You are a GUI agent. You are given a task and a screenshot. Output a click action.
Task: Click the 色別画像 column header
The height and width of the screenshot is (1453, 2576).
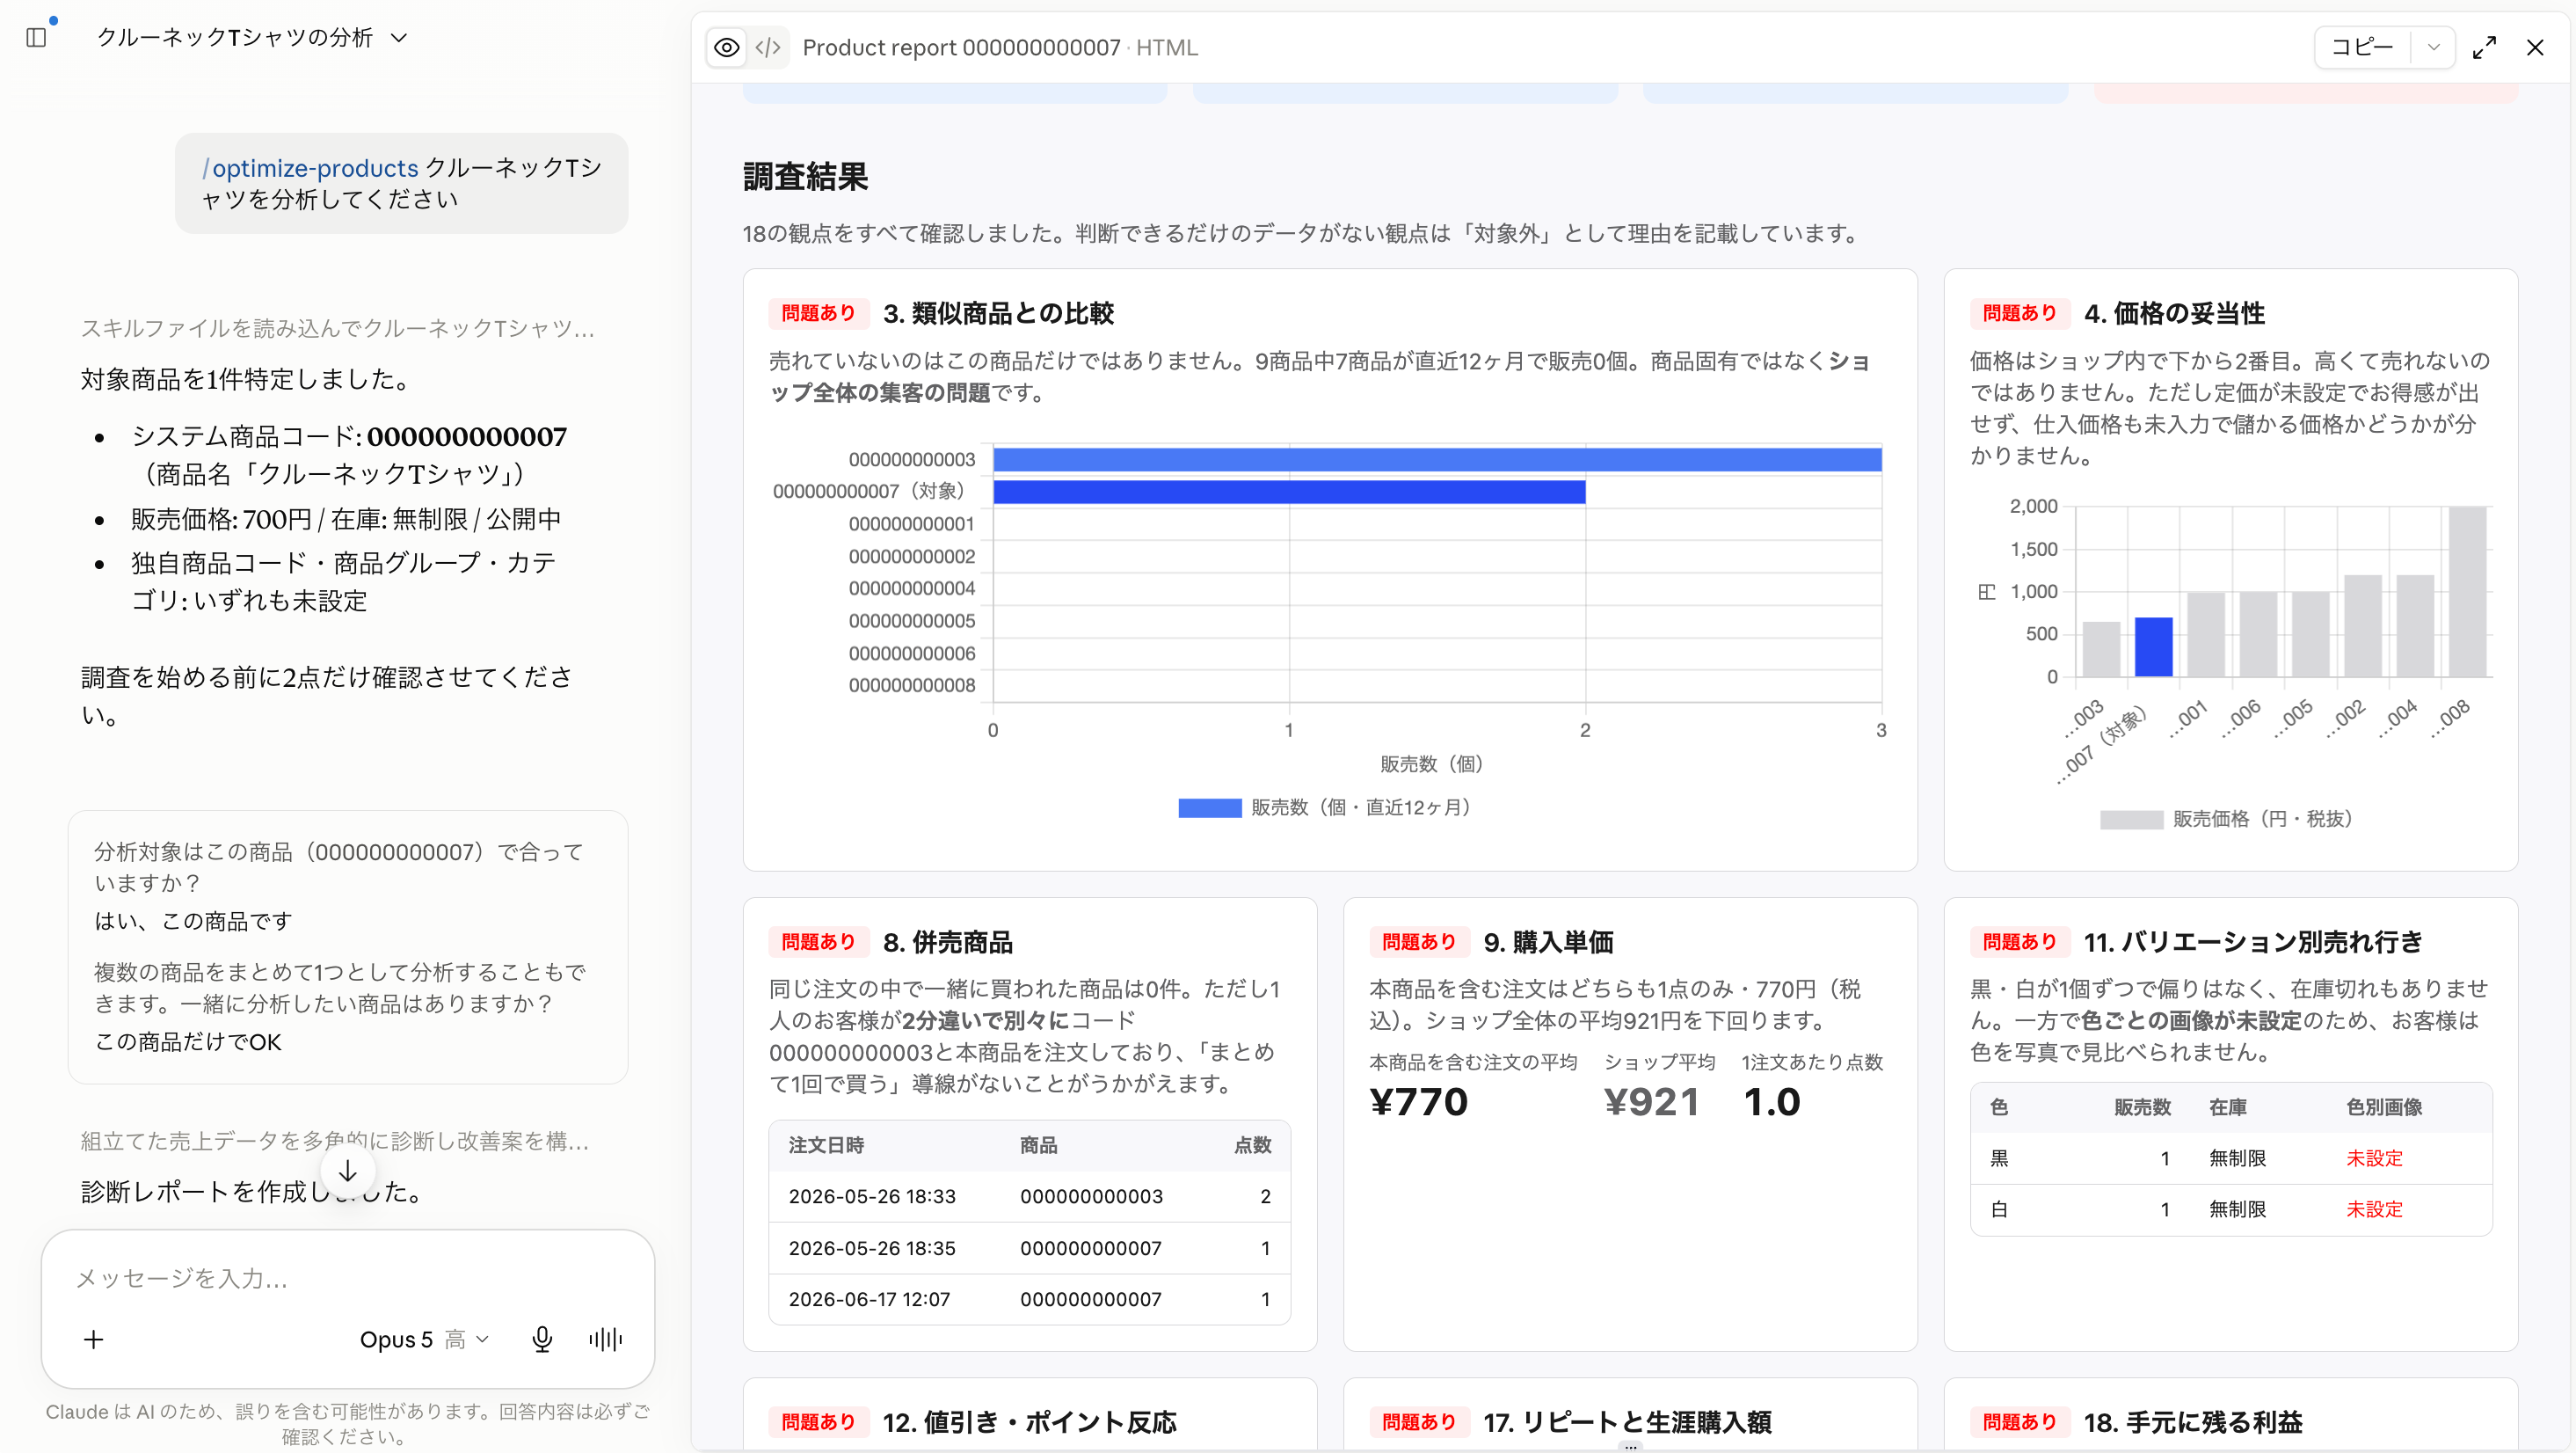pos(2384,1106)
